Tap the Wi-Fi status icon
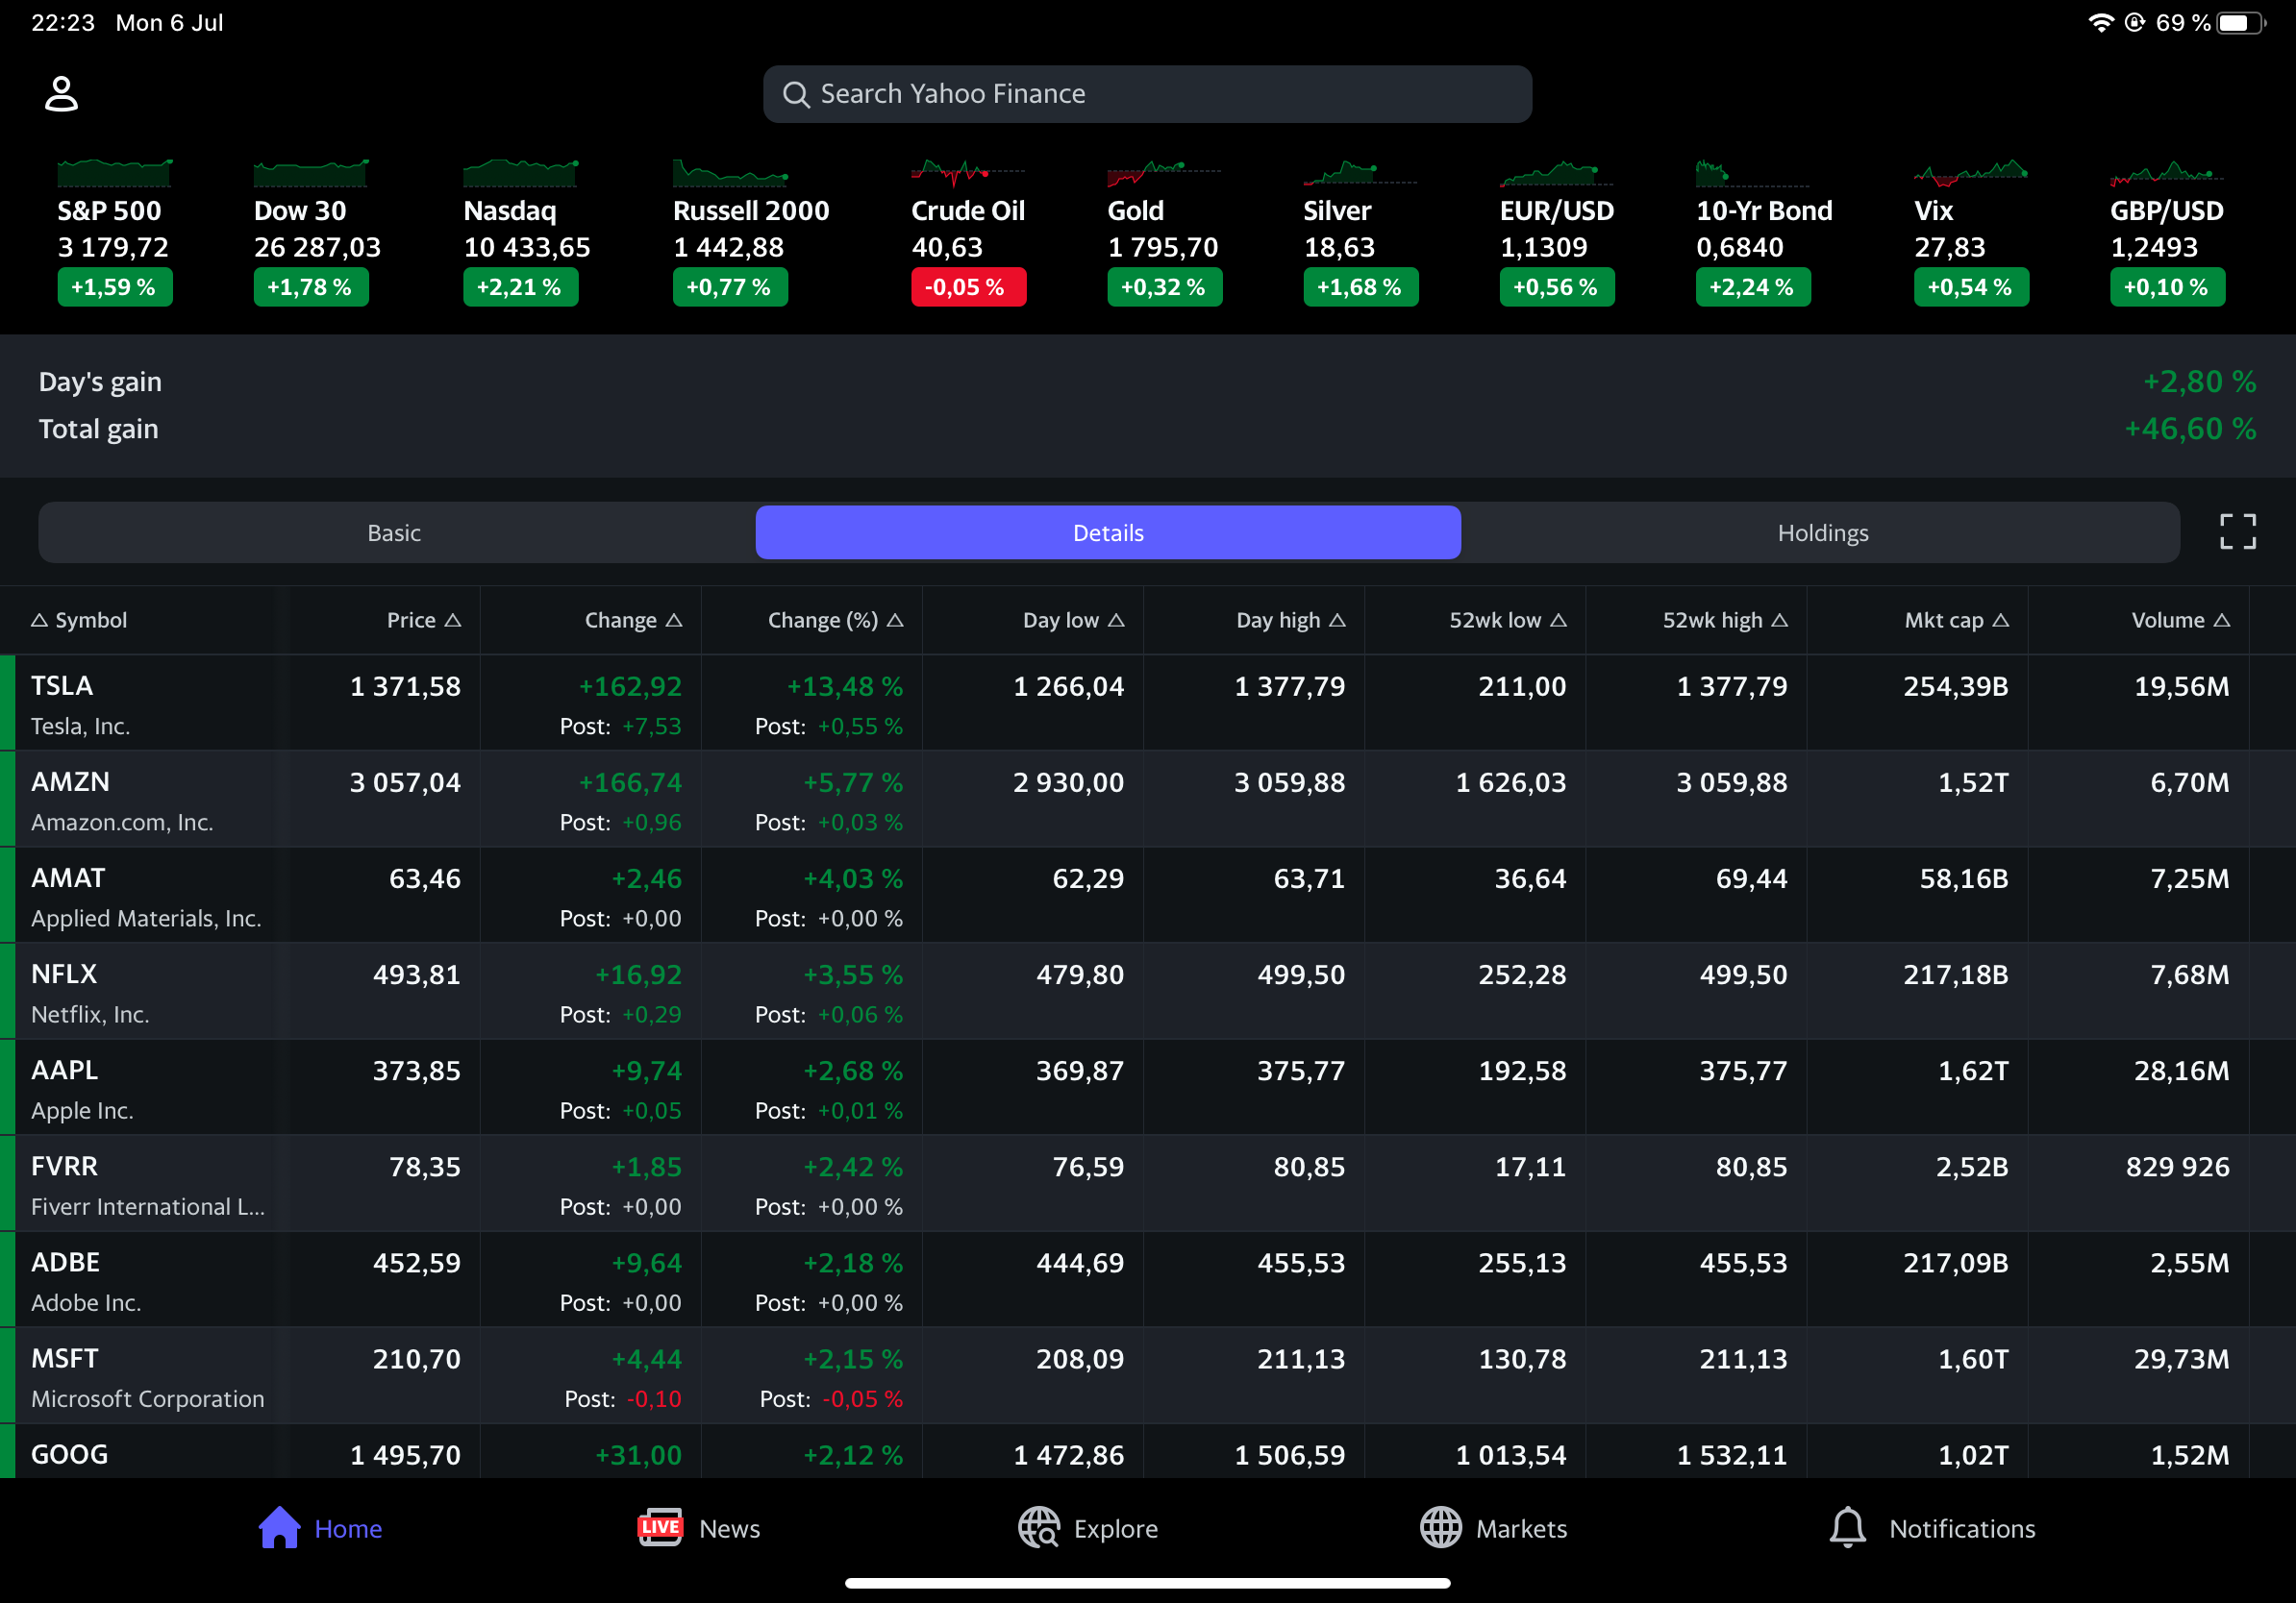 (2101, 23)
